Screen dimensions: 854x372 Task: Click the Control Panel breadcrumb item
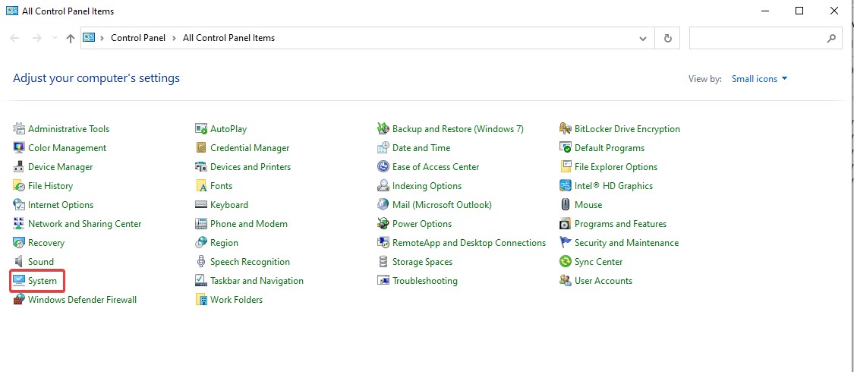point(137,38)
